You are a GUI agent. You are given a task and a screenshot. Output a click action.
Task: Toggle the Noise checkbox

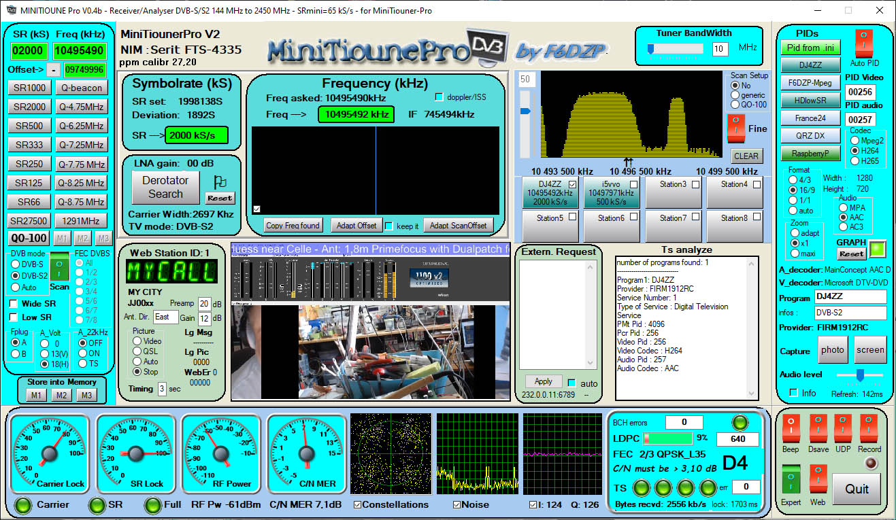[457, 504]
